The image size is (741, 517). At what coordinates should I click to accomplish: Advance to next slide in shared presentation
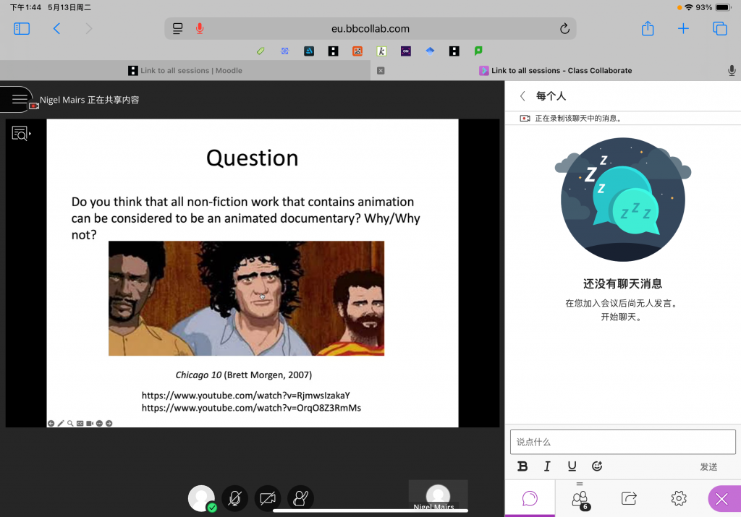109,424
